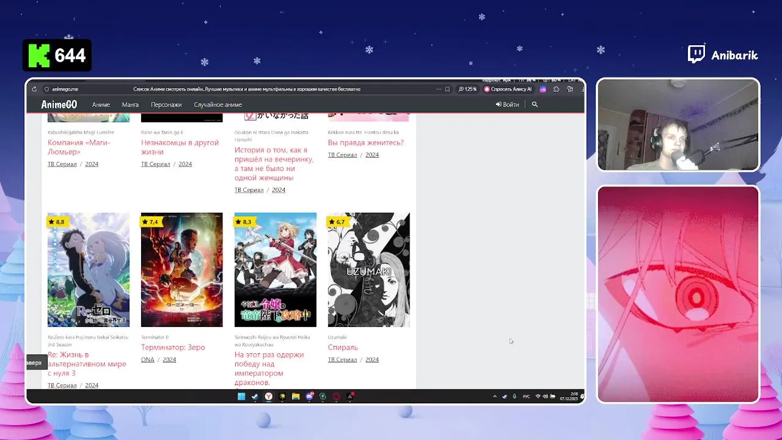This screenshot has width=782, height=440.
Task: Click 2024 year link under Терминатор: Зеро
Action: point(169,359)
